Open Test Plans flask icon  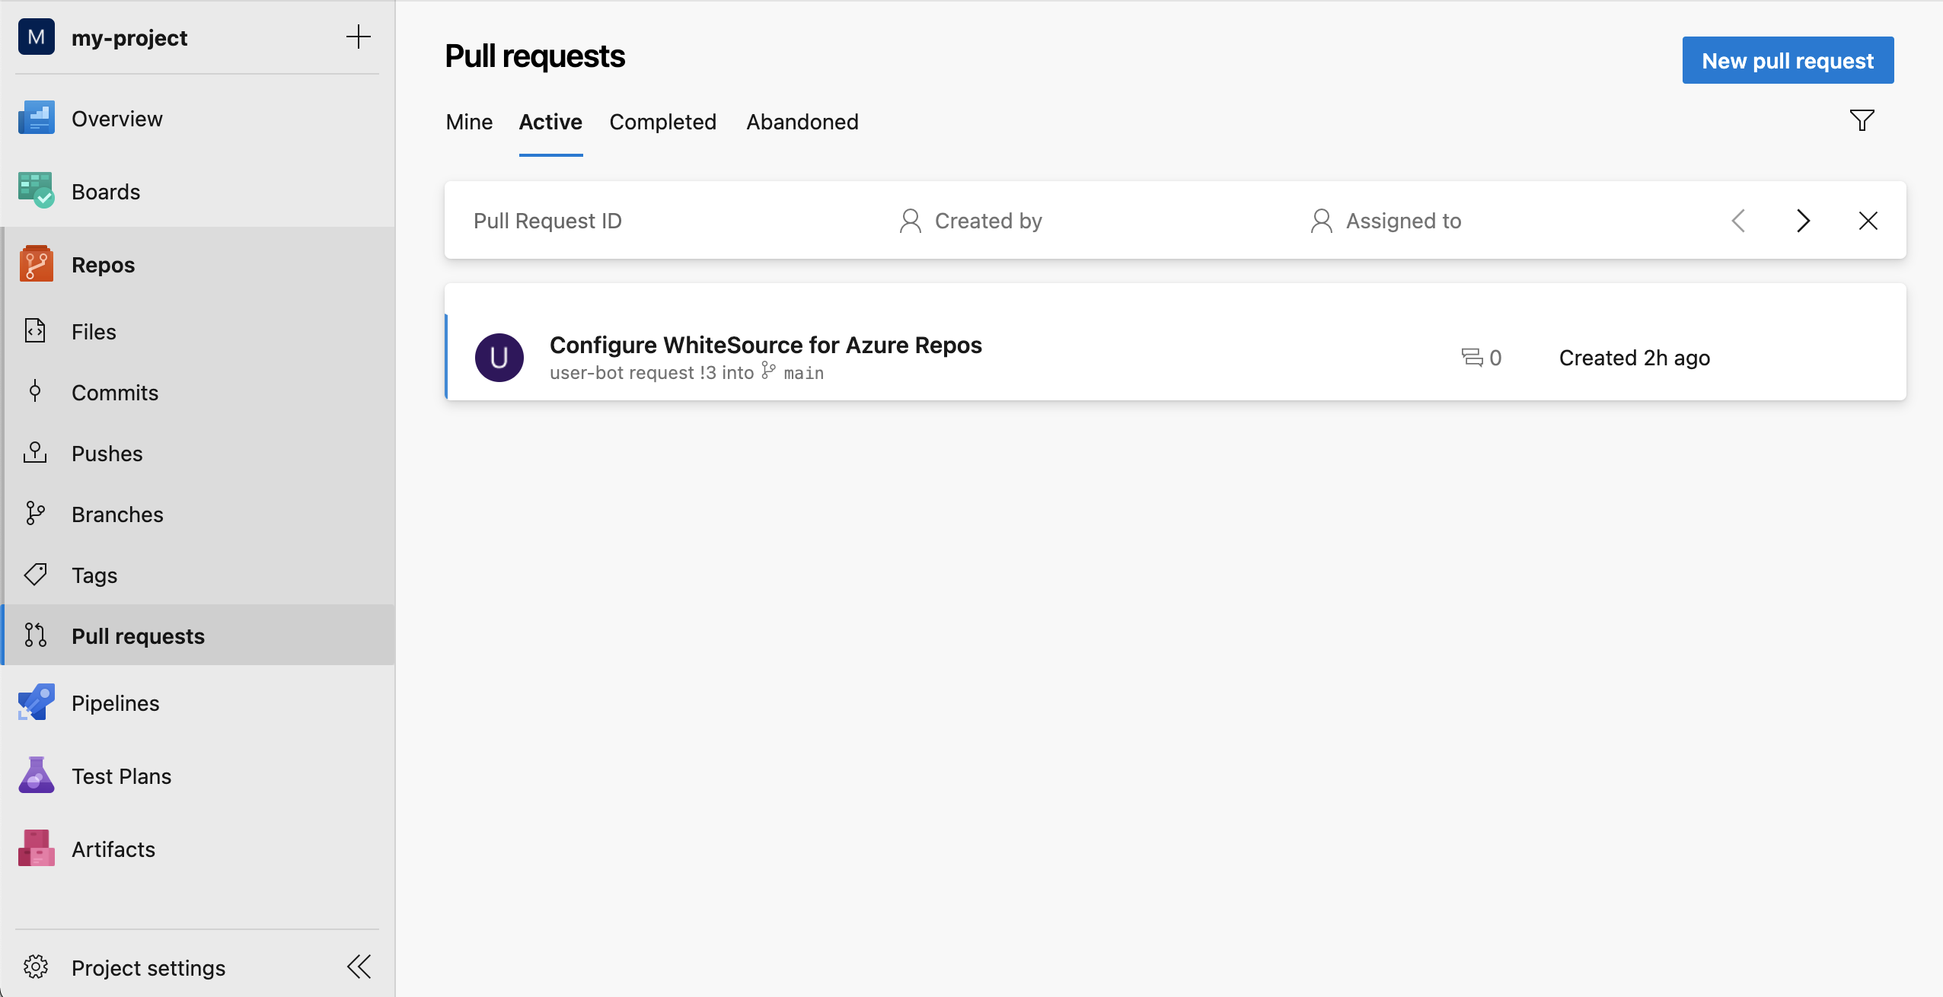(x=36, y=776)
